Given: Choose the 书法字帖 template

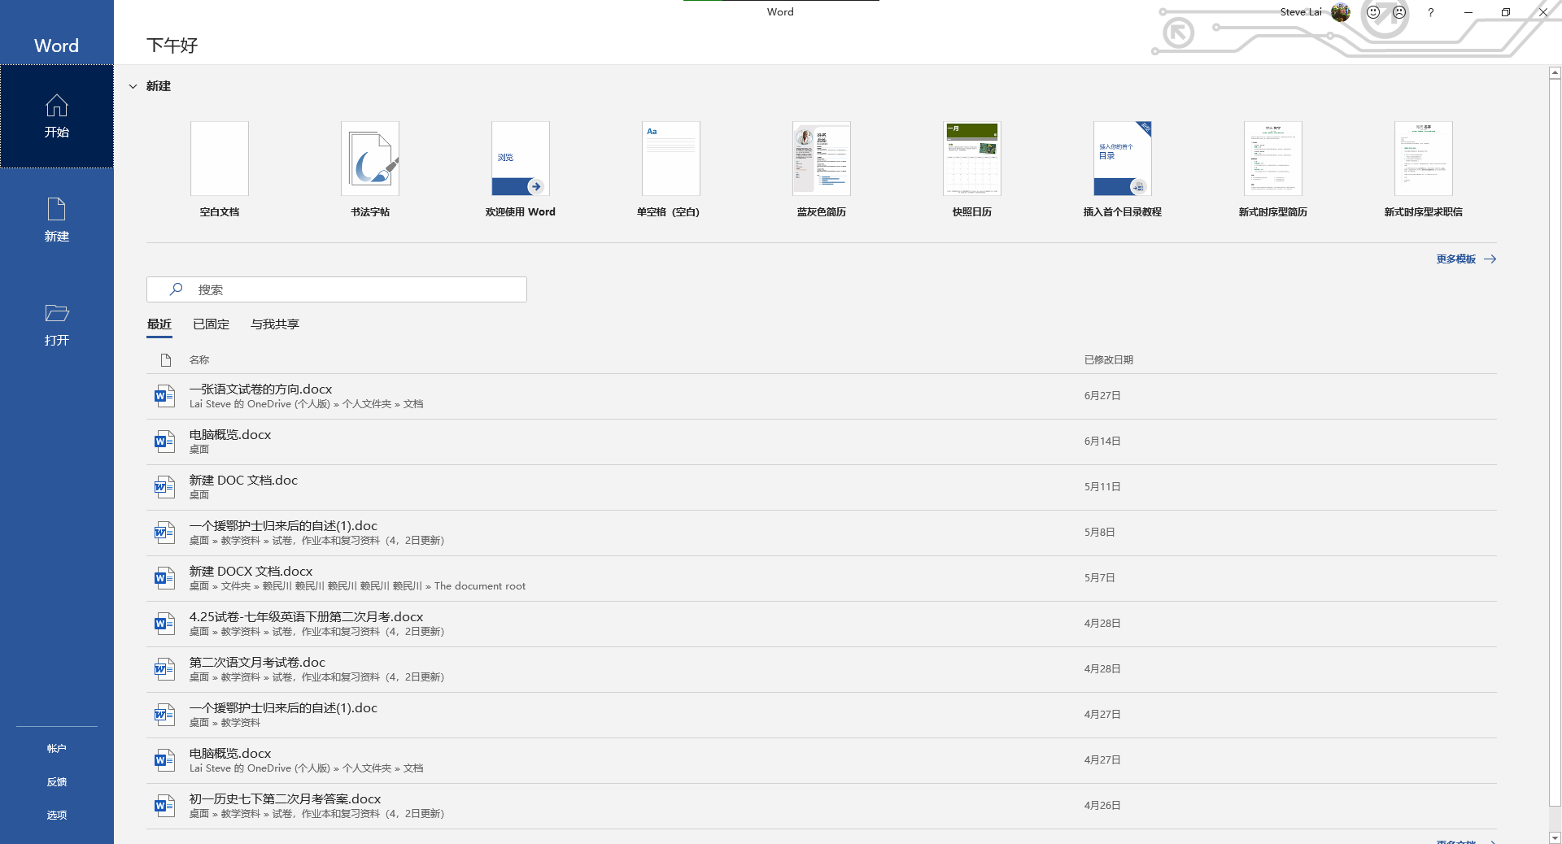Looking at the screenshot, I should (x=370, y=169).
